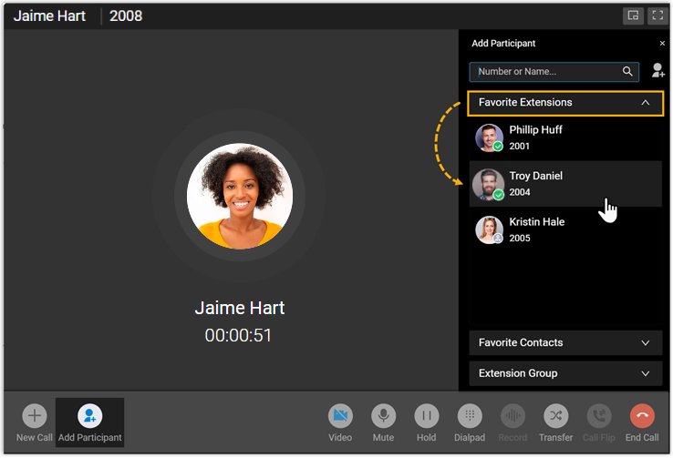Click the Record waveform icon
673x458 pixels.
pos(513,415)
